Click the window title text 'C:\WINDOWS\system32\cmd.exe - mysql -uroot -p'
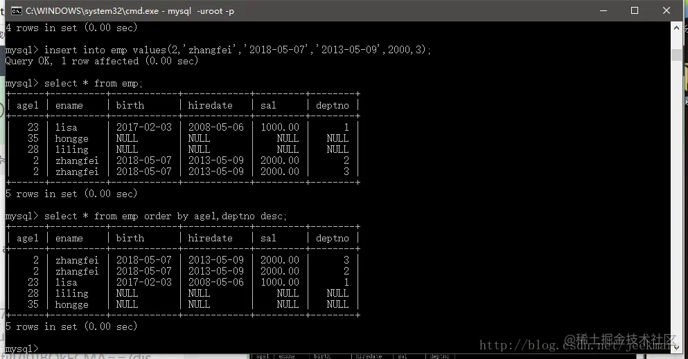 [x=130, y=11]
